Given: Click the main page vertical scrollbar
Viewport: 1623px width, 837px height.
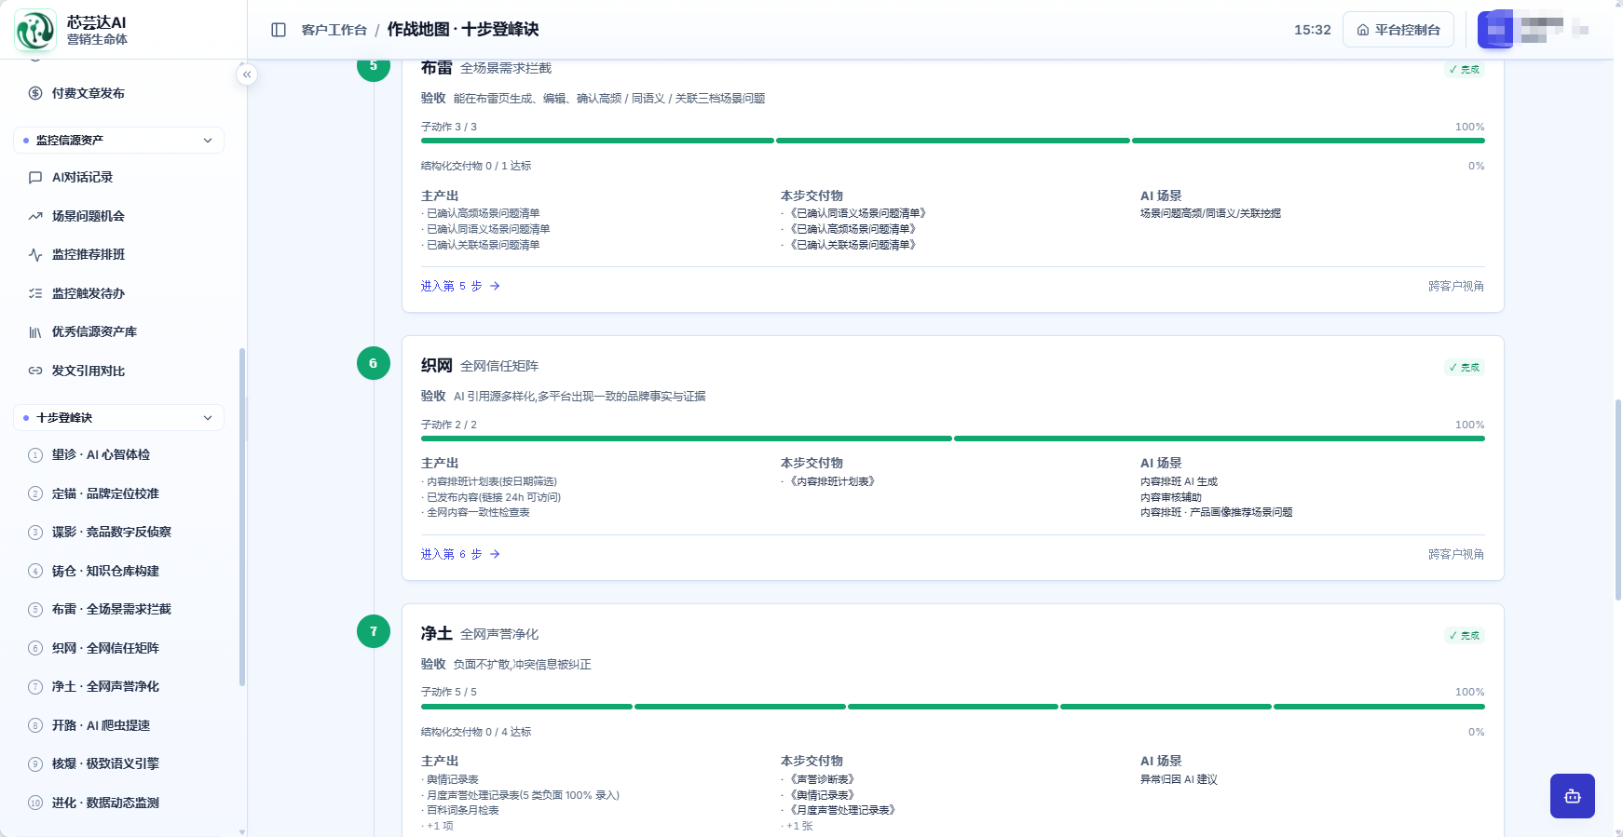Looking at the screenshot, I should pos(1618,499).
